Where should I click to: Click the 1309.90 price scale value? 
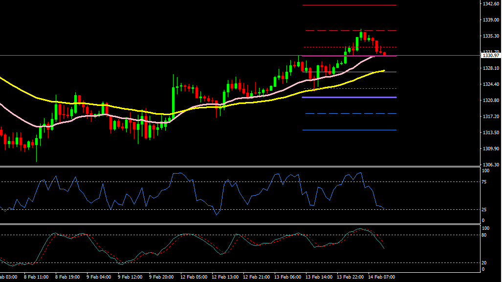(491, 149)
